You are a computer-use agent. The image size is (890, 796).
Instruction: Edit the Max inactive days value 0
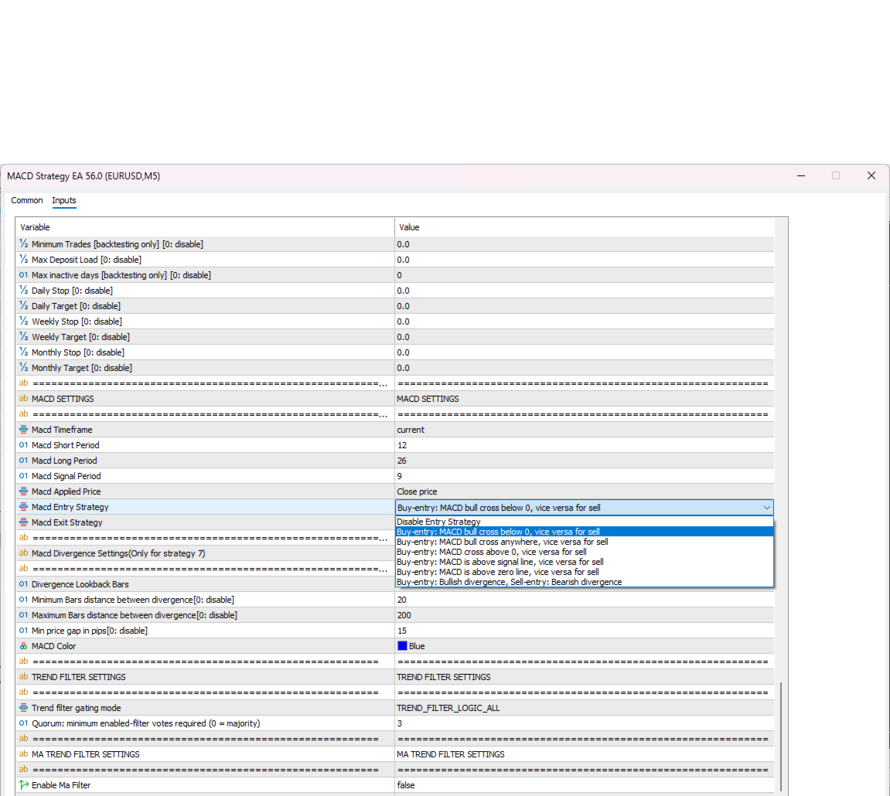(x=584, y=275)
